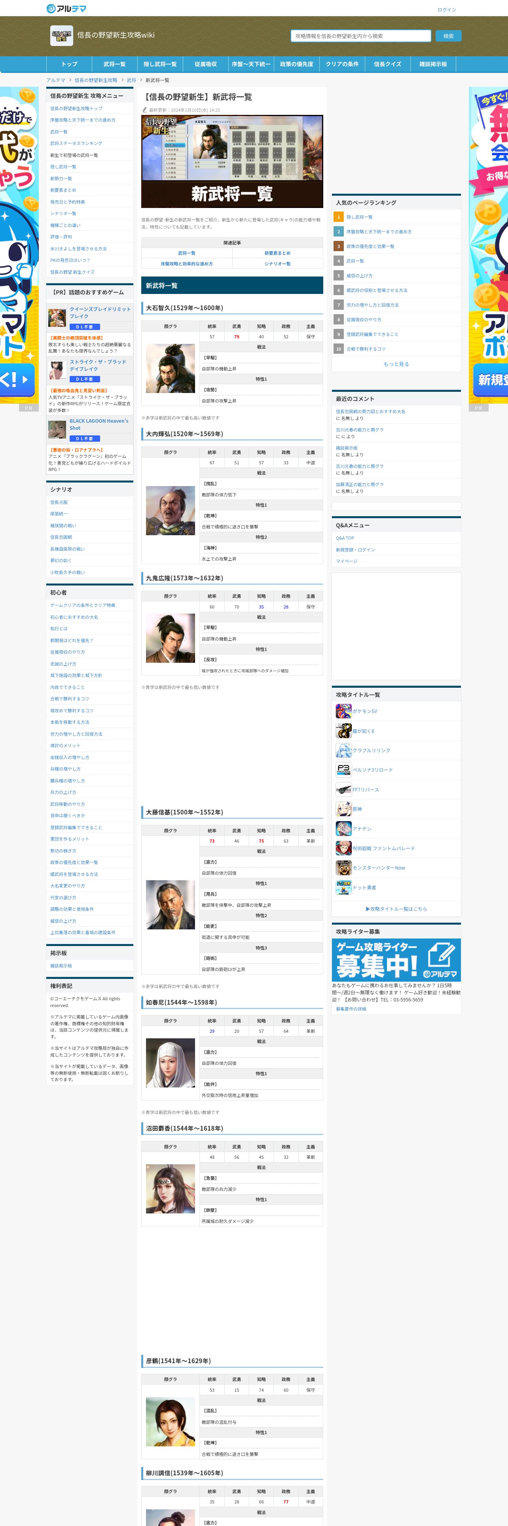This screenshot has height=1526, width=508.
Task: Click the 新武将一覧 header image
Action: click(x=232, y=161)
